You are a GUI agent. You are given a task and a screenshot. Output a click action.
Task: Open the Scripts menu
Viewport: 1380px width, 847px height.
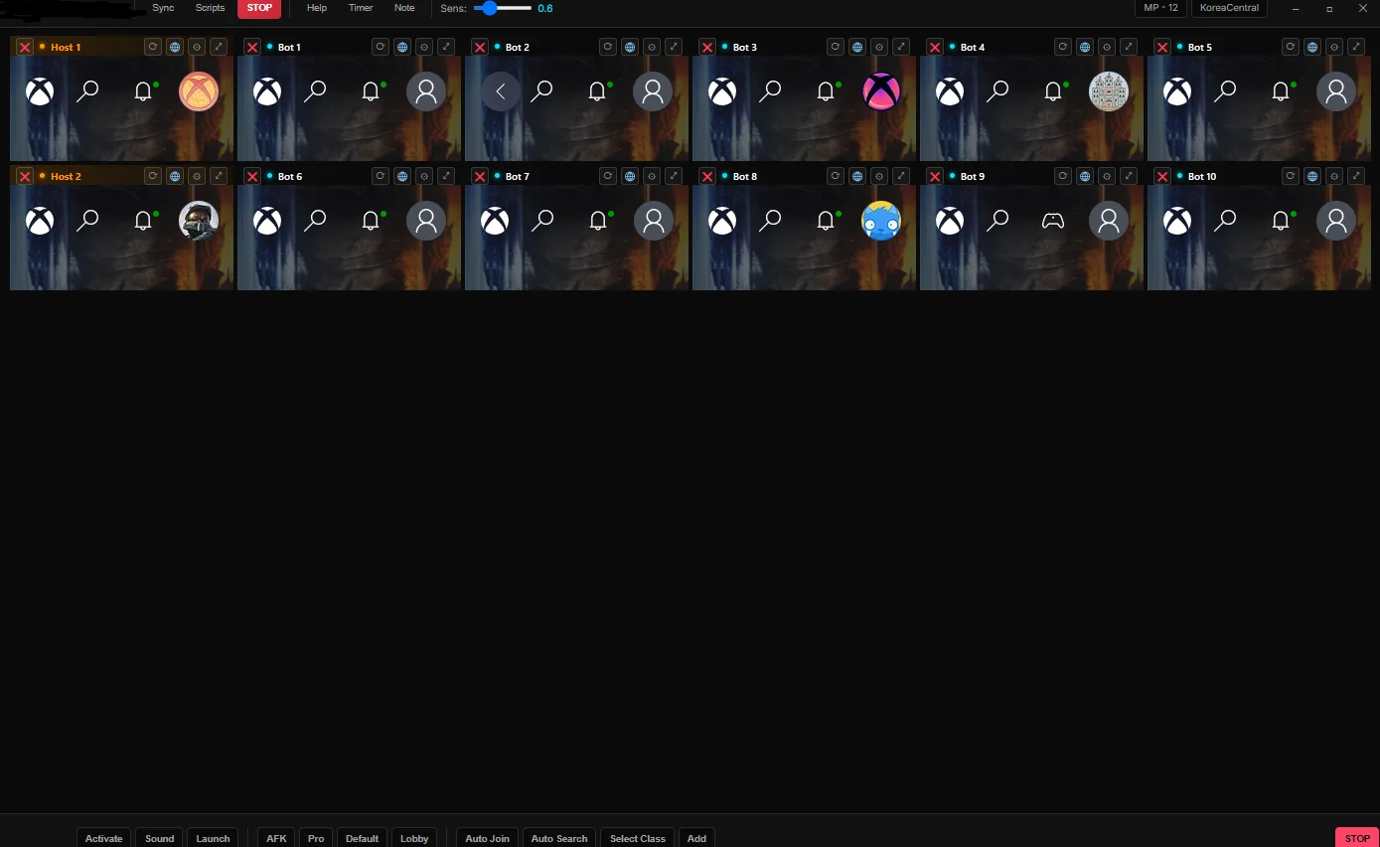210,8
